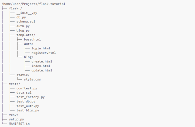Select the login.html file

41,48
